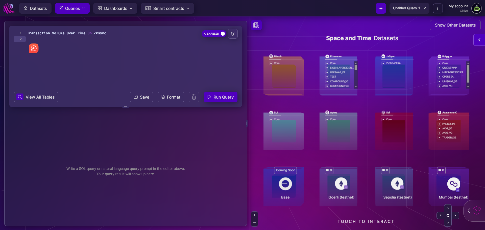Viewport: 485px width, 230px height.
Task: Click the editor resize handle below Run Query
Action: [126, 107]
